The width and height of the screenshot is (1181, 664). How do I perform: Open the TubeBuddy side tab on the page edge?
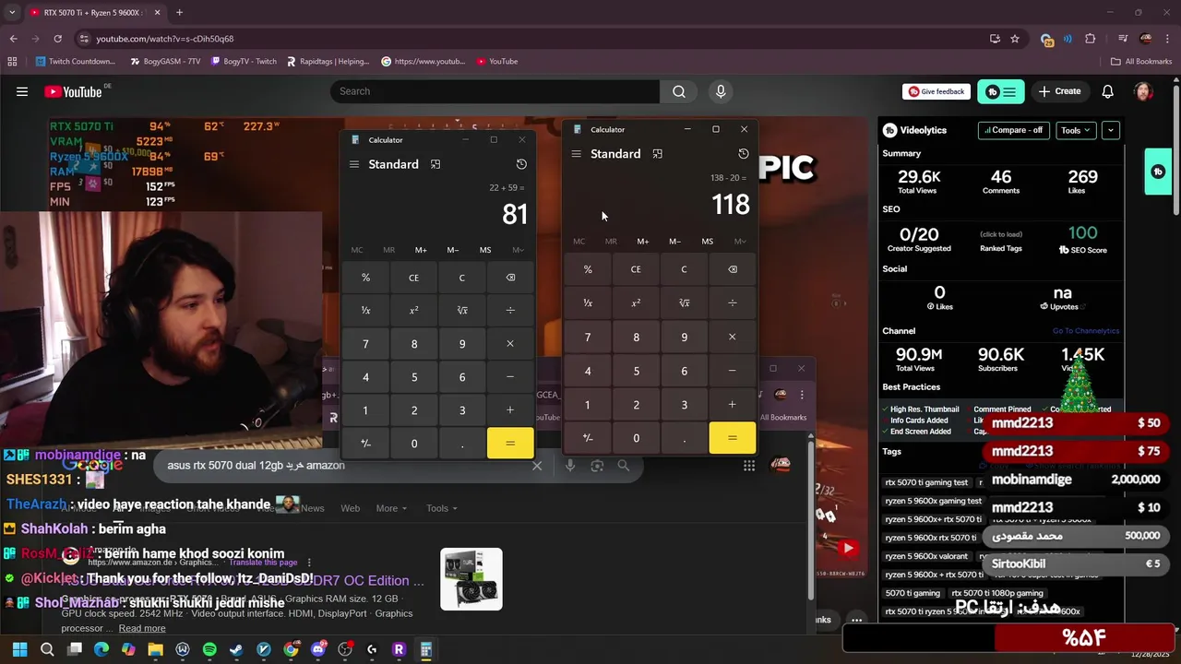(x=1158, y=172)
